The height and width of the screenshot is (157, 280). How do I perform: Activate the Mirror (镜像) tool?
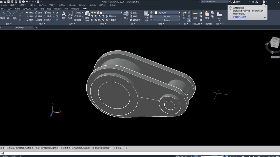[38, 16]
